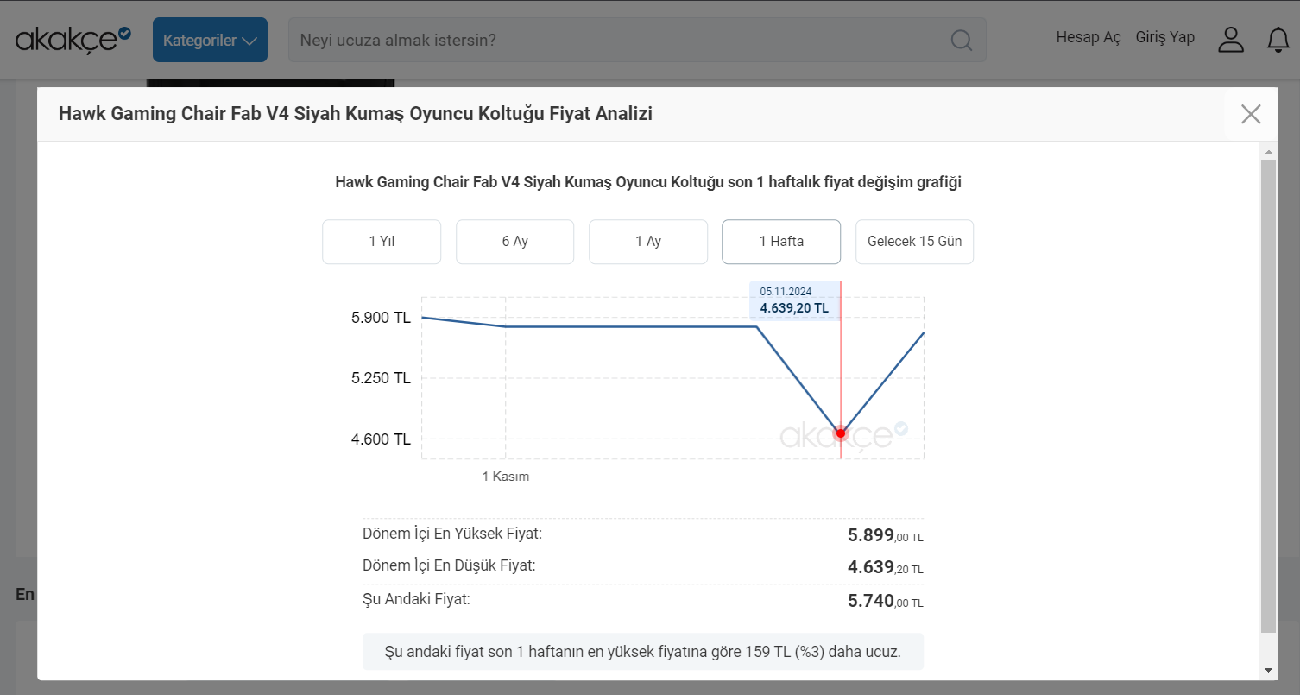This screenshot has width=1300, height=695.
Task: Select the 1 Yıl period tab
Action: point(382,242)
